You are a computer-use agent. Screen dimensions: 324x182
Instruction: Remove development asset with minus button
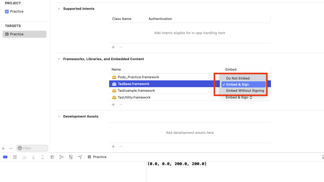(x=121, y=147)
